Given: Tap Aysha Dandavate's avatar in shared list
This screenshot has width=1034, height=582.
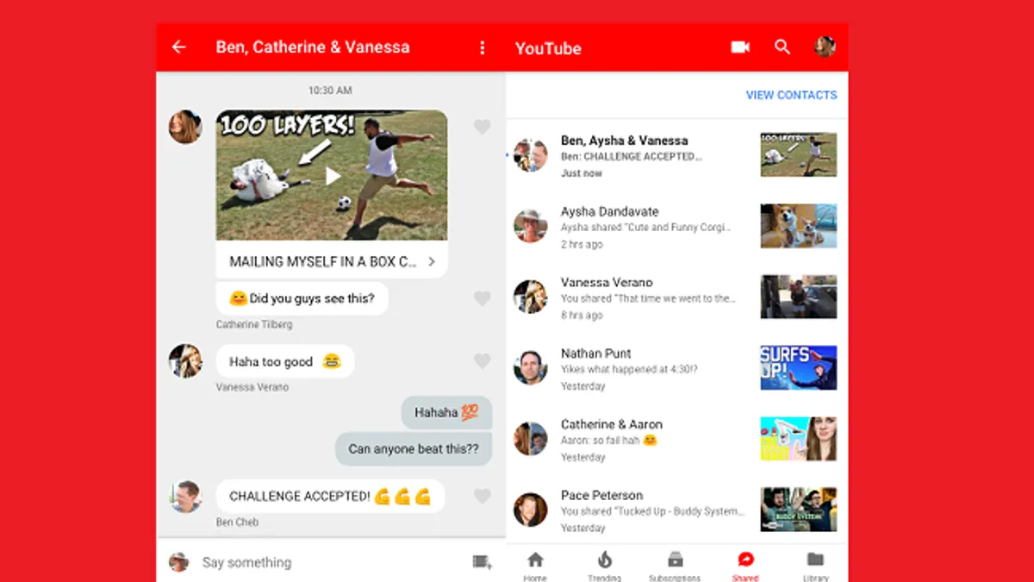Looking at the screenshot, I should coord(531,226).
